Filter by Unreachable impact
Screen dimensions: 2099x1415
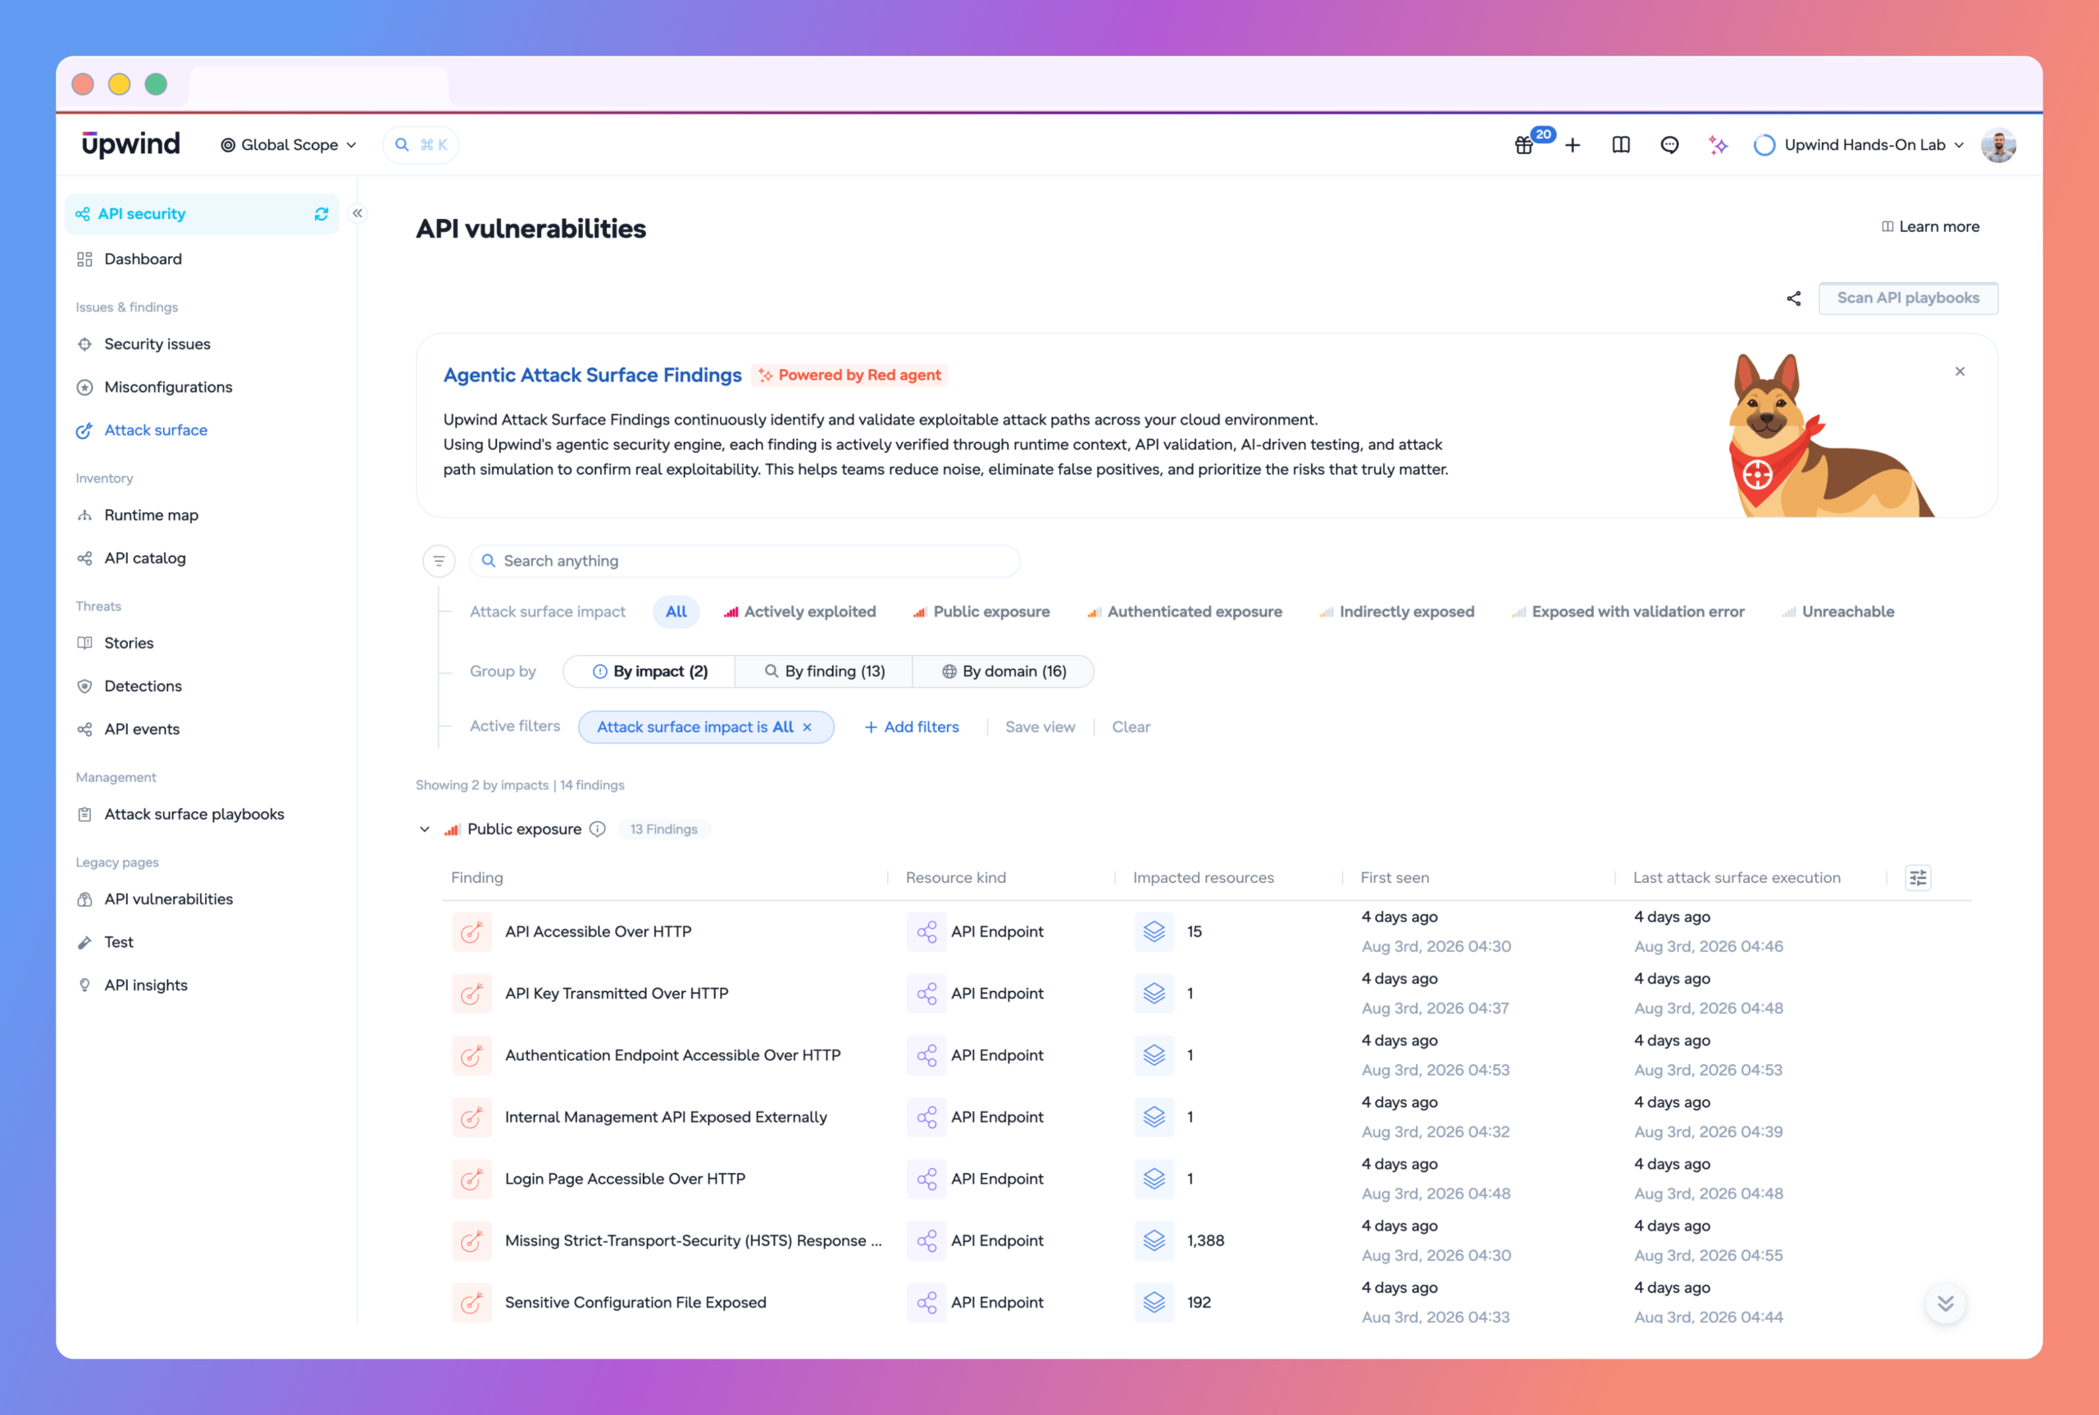[x=1837, y=612]
